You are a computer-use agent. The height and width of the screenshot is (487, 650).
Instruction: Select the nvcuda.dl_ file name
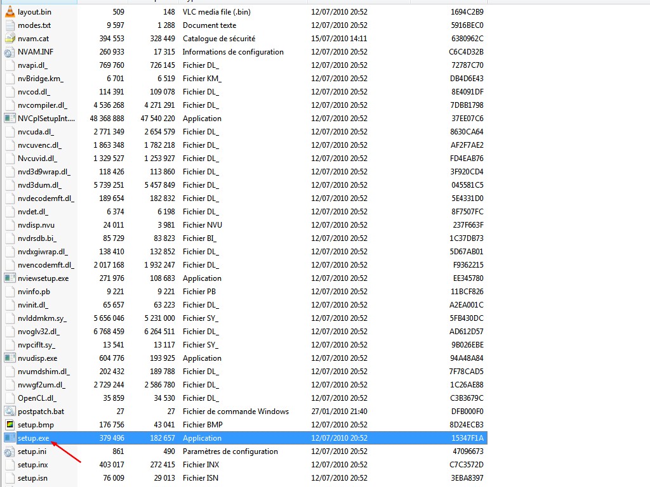click(36, 132)
